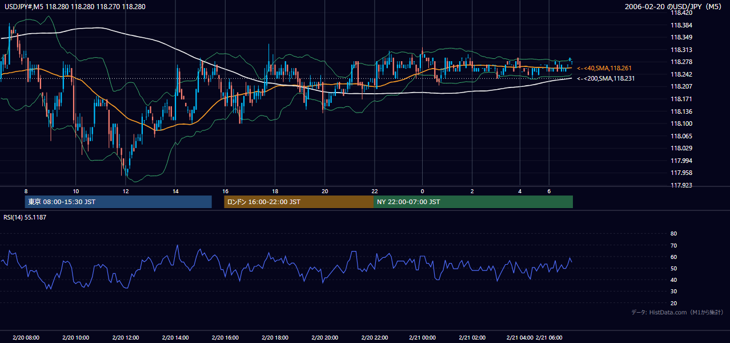Click the USDJPY#,M5 price header text
This screenshot has height=343, width=730.
74,7
